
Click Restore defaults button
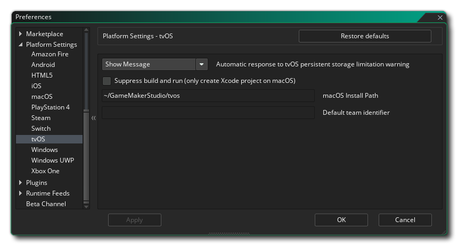click(365, 36)
